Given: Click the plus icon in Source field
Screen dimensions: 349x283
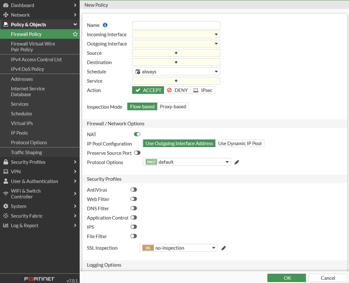Looking at the screenshot, I should [x=176, y=53].
